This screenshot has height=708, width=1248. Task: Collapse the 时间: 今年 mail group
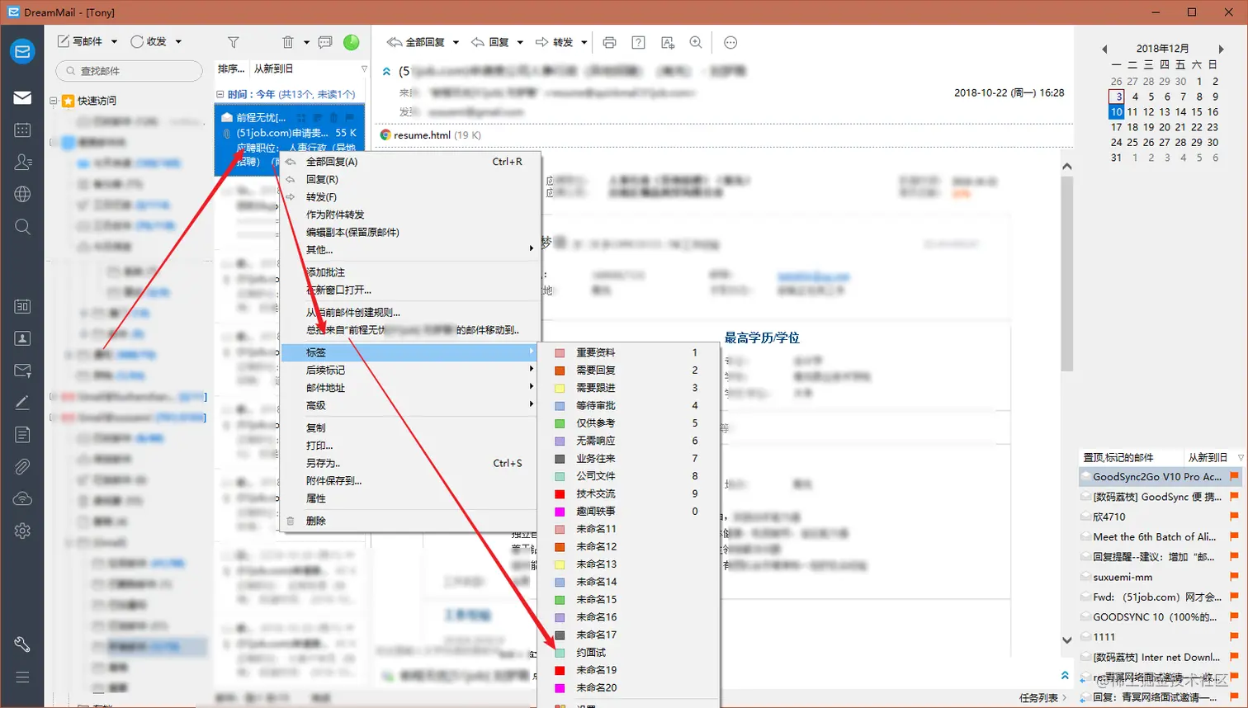coord(221,94)
